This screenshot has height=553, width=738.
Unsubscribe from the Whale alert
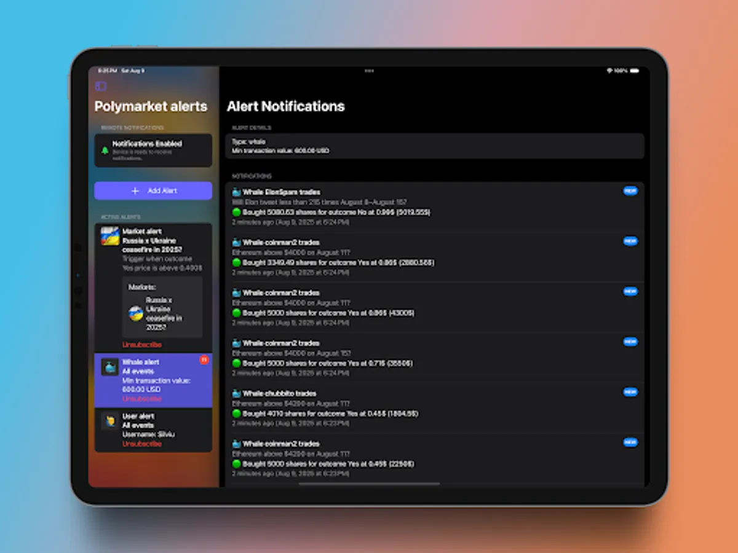coord(141,399)
